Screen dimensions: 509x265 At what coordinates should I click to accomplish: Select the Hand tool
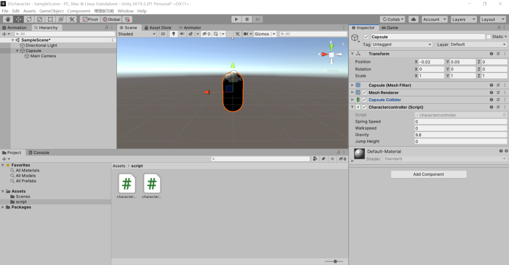[8, 19]
